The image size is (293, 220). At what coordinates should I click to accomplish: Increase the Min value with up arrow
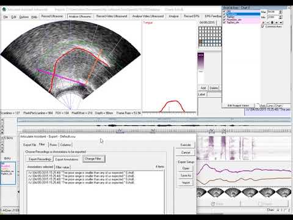281,16
